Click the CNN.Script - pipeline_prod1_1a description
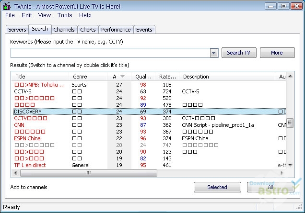The width and height of the screenshot is (305, 213). pyautogui.click(x=218, y=125)
